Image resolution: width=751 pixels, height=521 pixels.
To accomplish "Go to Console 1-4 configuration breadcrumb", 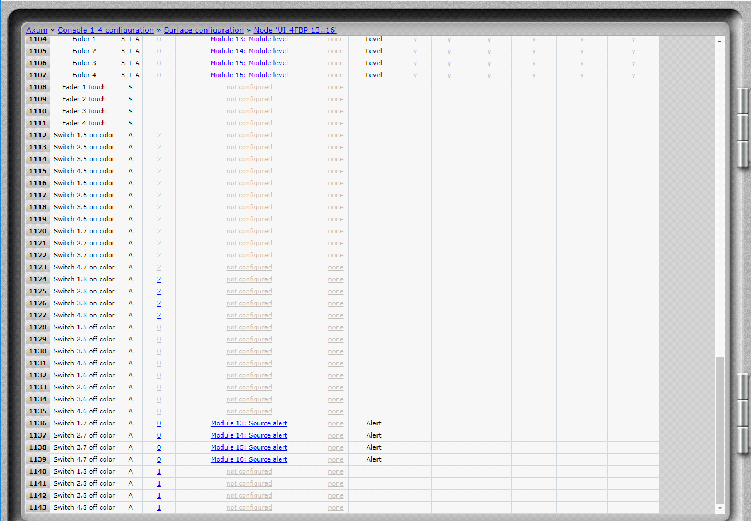I will (x=105, y=30).
